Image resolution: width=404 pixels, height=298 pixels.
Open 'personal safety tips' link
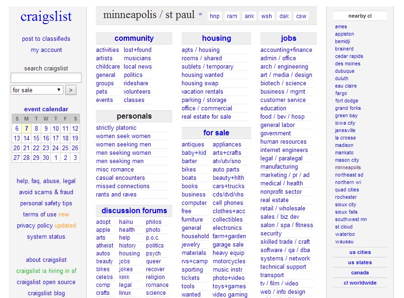[46, 203]
